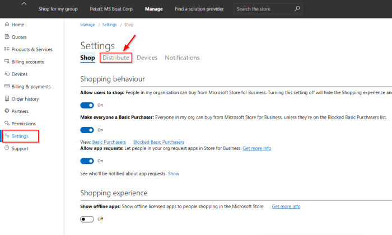Screen dimensions: 392x235
Task: Click the Order history clock icon
Action: pos(7,99)
